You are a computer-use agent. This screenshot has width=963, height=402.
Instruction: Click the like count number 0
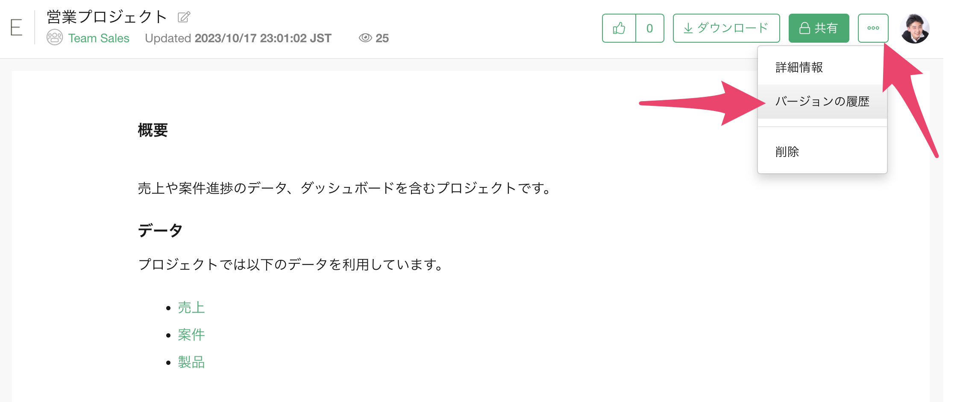coord(649,28)
